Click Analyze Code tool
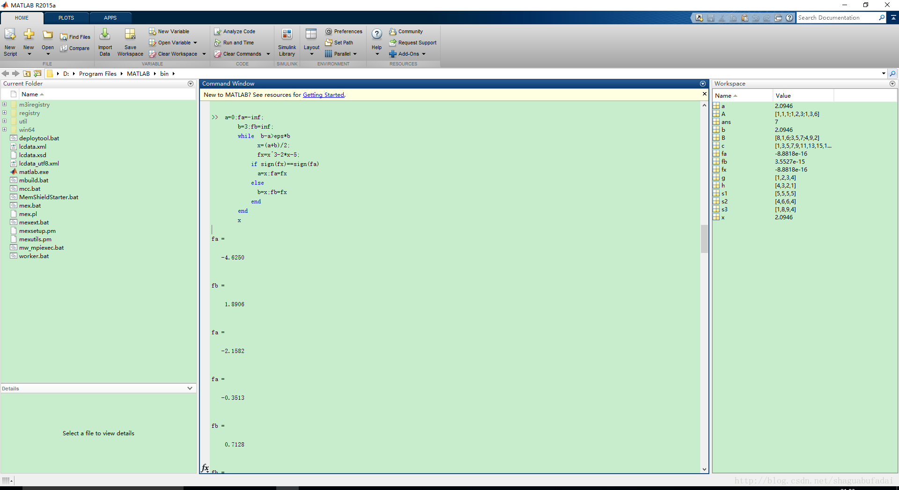The width and height of the screenshot is (899, 490). tap(235, 31)
